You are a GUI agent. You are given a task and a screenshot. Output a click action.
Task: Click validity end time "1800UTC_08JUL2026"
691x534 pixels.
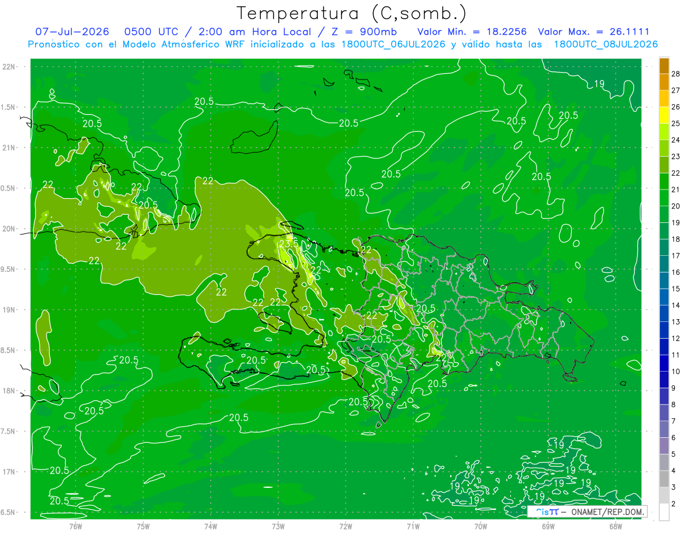click(606, 44)
